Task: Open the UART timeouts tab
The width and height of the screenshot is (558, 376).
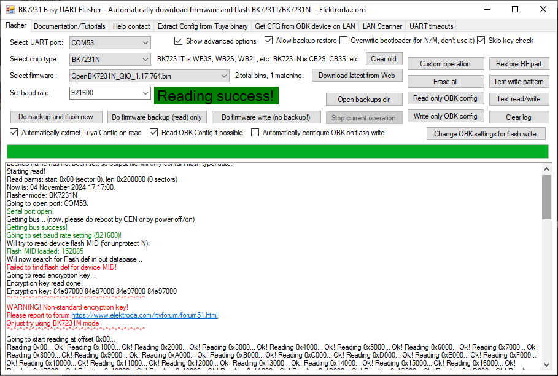Action: point(432,26)
